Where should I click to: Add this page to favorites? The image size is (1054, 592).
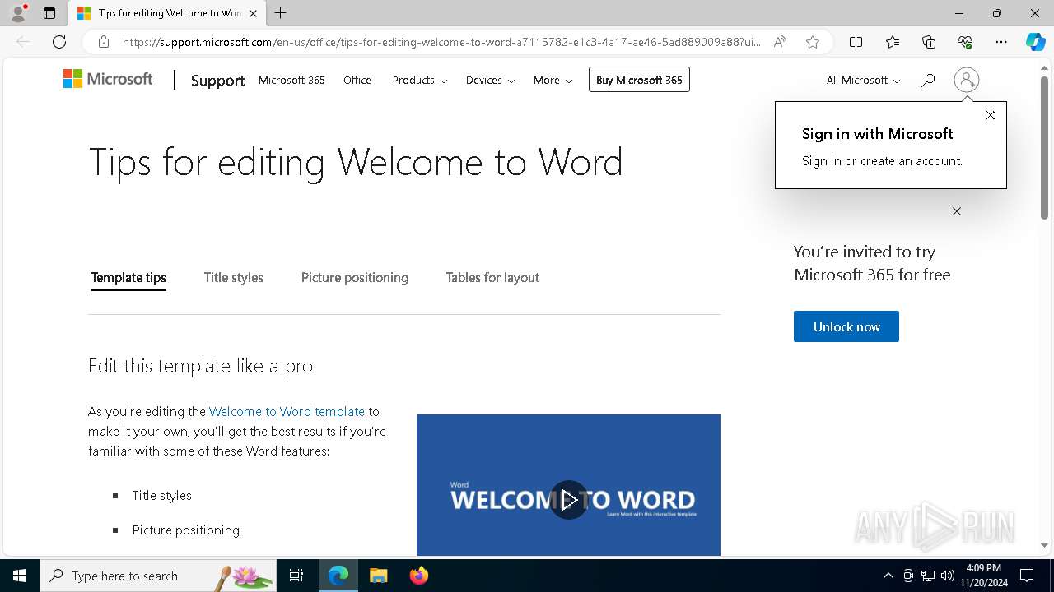[813, 42]
